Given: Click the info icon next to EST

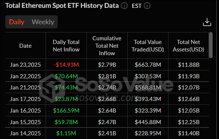Looking at the screenshot, I should (x=147, y=6).
